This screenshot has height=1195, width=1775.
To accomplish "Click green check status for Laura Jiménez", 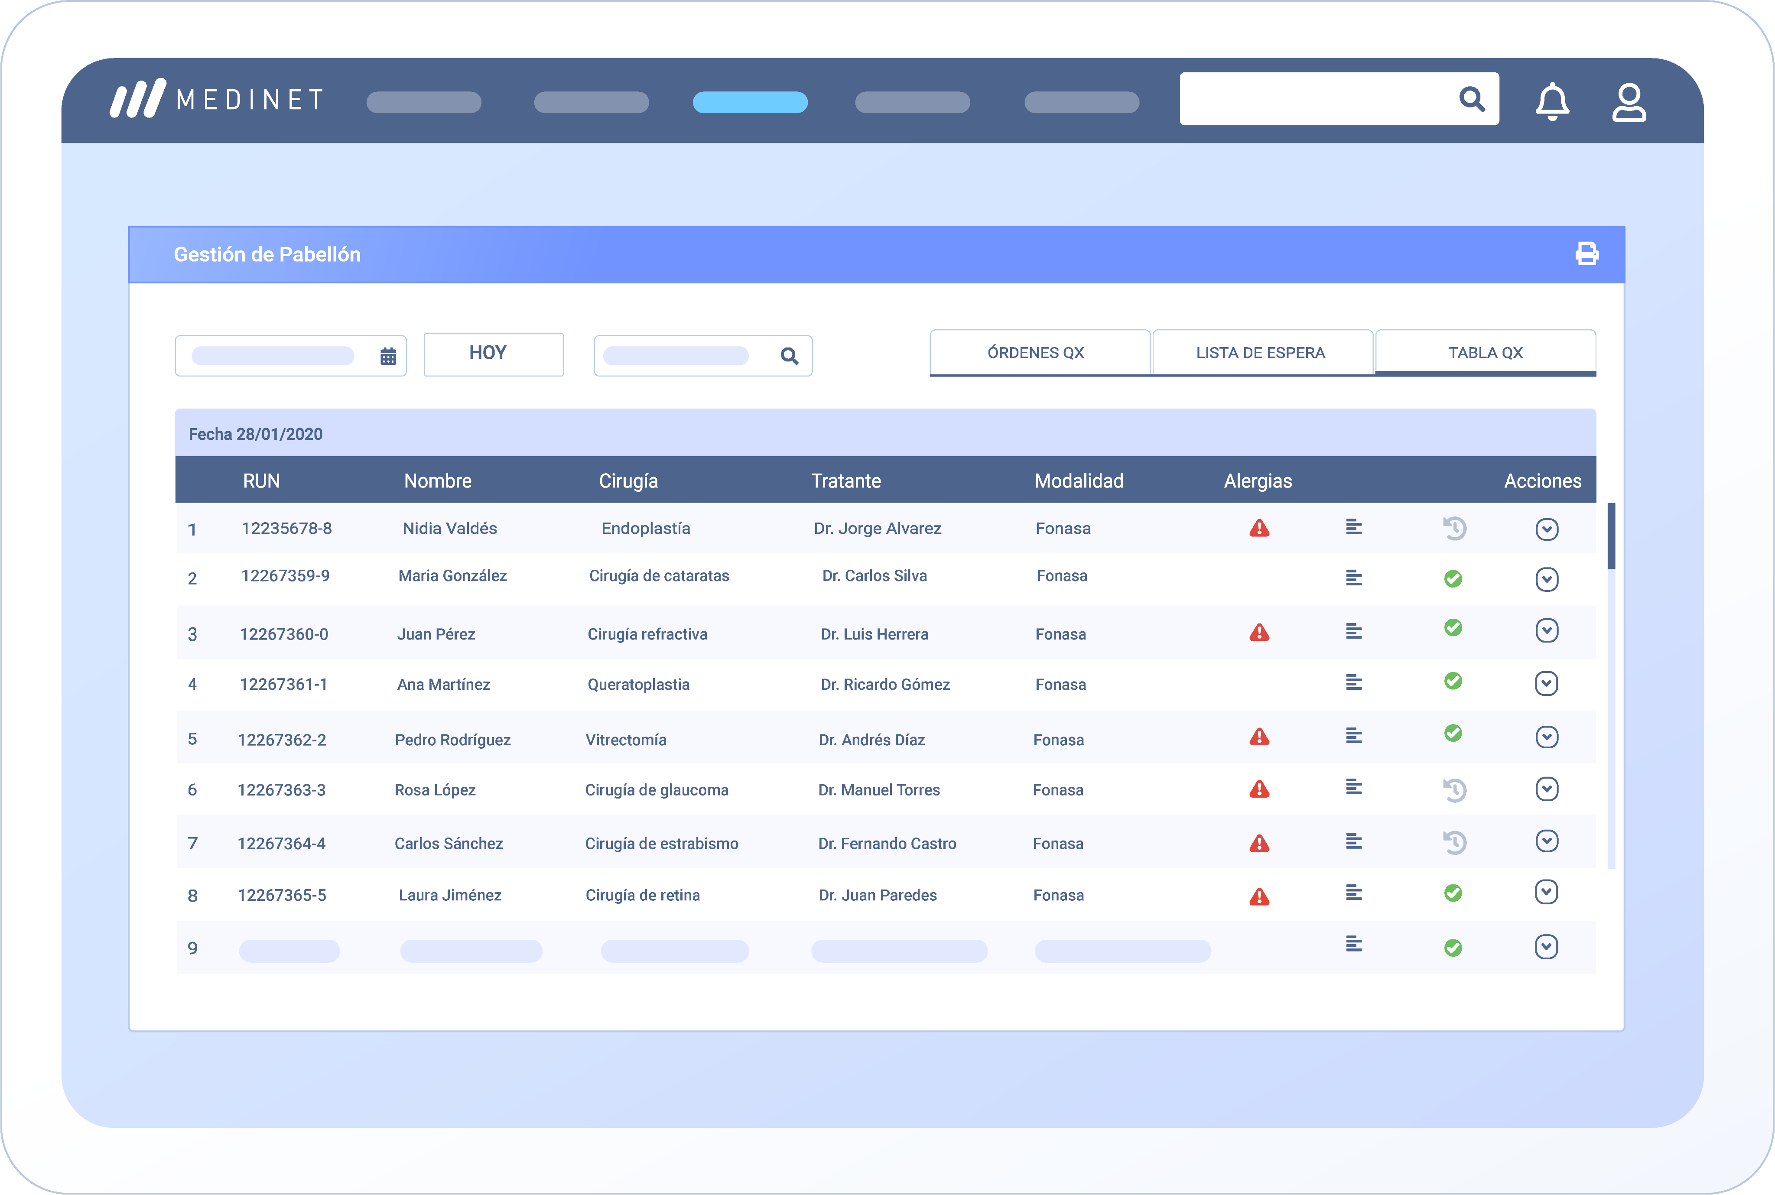I will tap(1453, 893).
